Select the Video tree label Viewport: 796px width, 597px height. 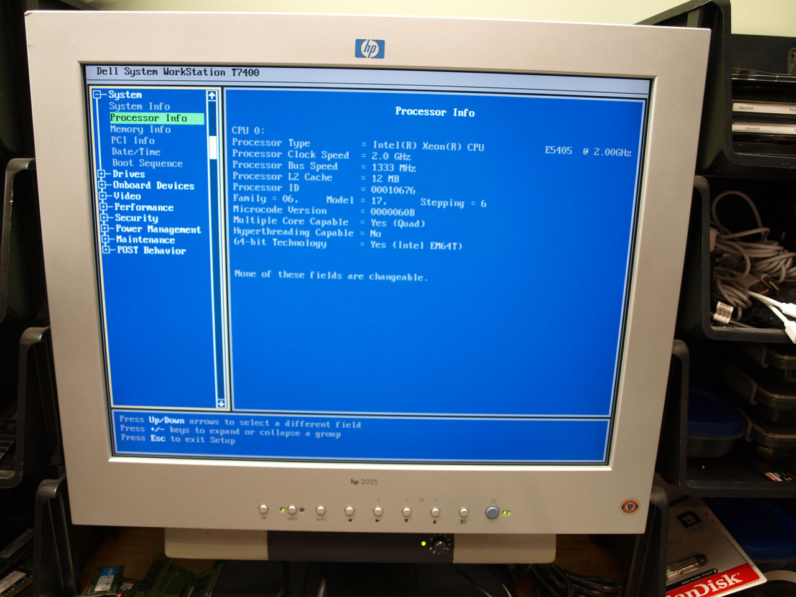click(127, 196)
